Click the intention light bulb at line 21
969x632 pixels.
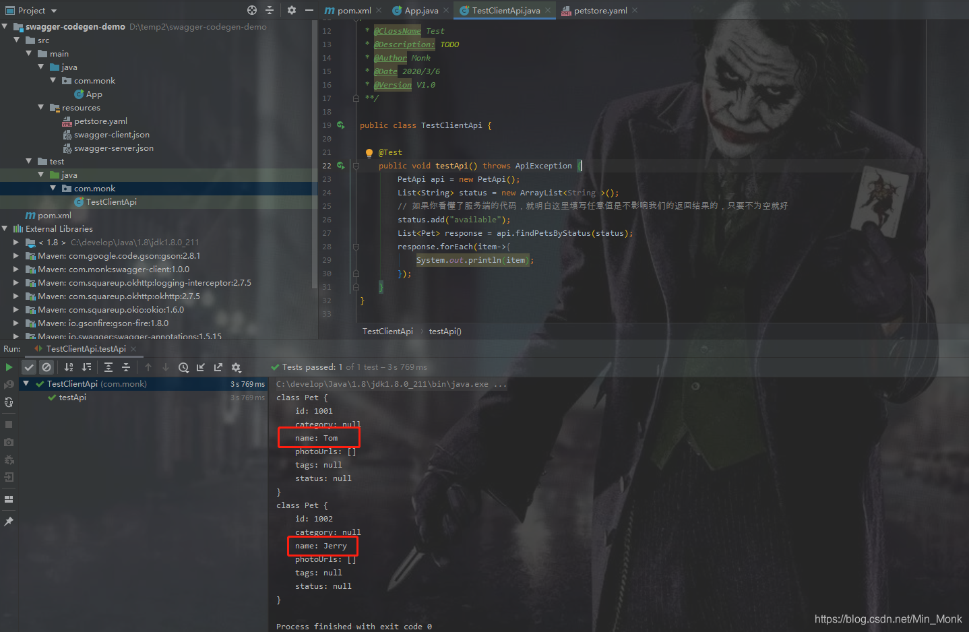[369, 153]
